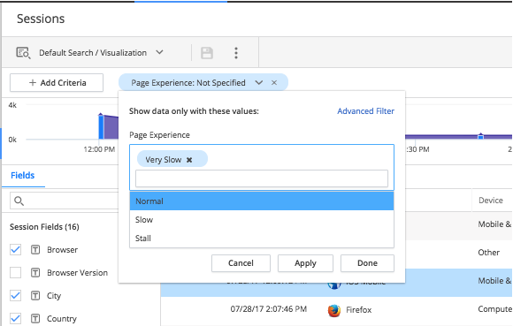Click the blue marker on timeline chart
The image size is (513, 326).
pos(480,136)
